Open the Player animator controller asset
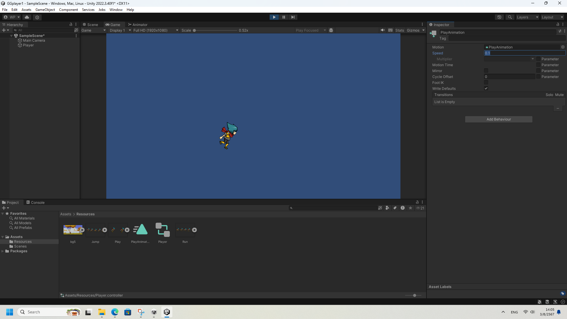 [x=162, y=230]
